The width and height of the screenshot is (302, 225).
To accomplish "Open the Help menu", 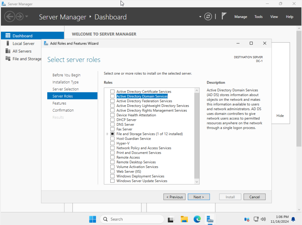I will 290,17.
